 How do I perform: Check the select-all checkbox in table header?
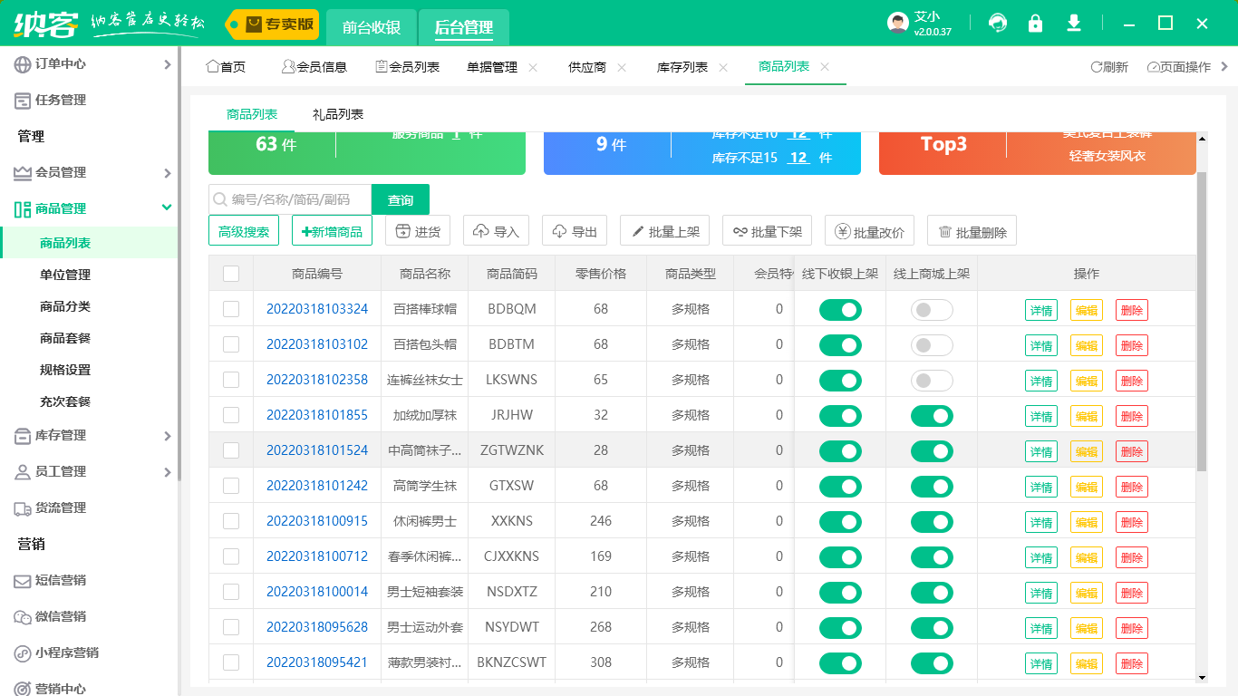231,274
